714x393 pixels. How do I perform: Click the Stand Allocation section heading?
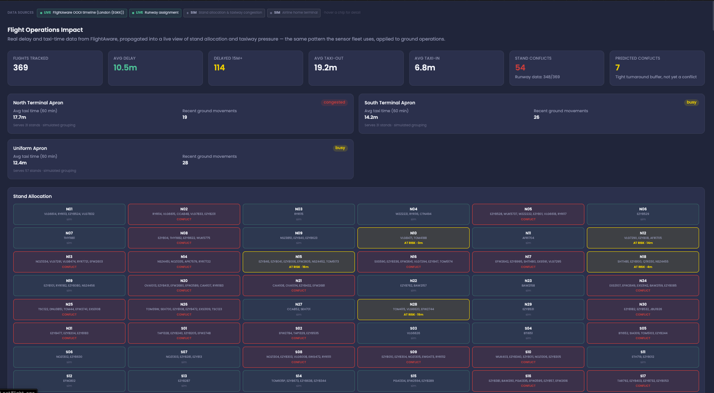(32, 196)
